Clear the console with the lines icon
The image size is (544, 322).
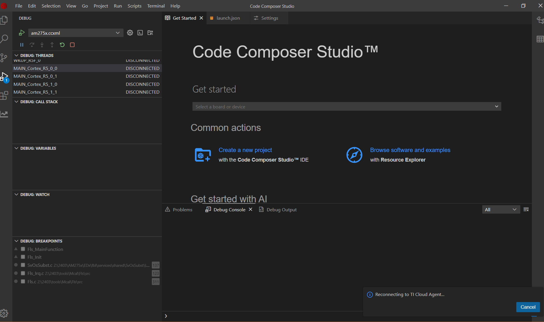526,210
